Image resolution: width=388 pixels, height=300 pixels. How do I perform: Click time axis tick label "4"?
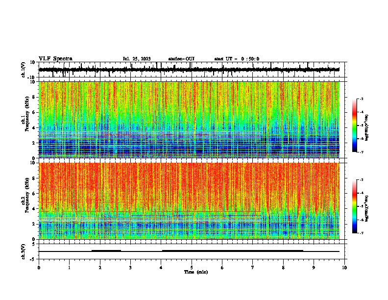[161, 268]
